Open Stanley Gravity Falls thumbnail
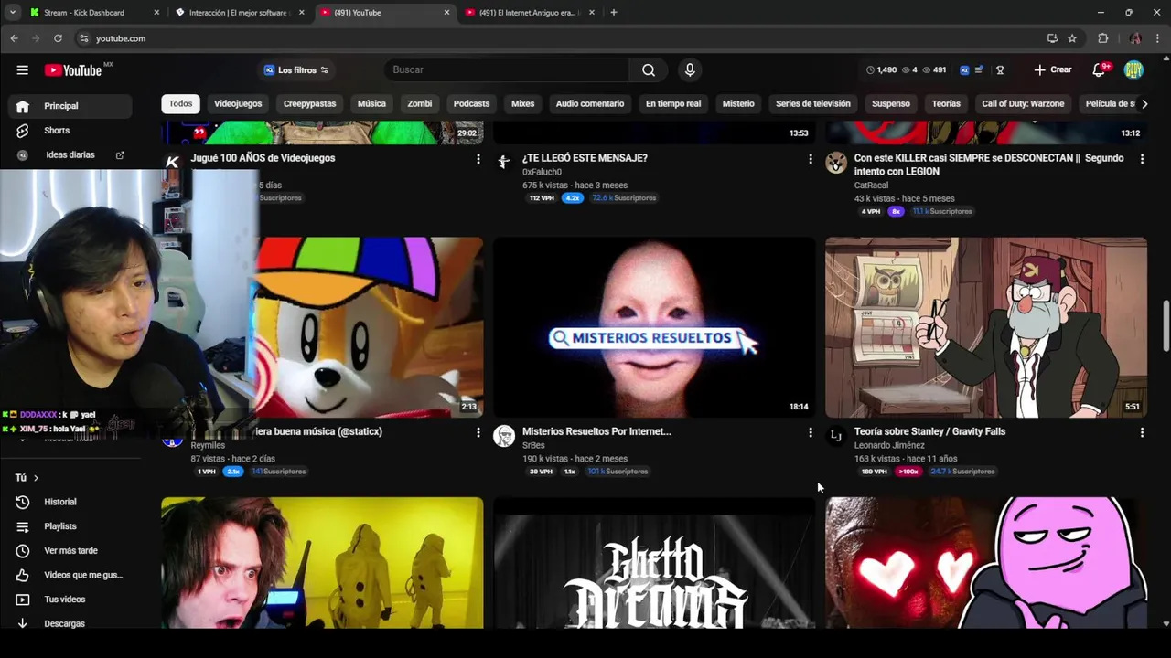1171x658 pixels. 986,327
